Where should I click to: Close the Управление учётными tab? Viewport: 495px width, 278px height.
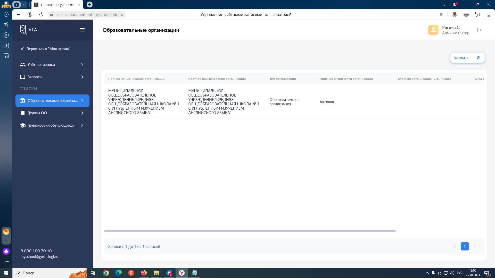tap(79, 5)
